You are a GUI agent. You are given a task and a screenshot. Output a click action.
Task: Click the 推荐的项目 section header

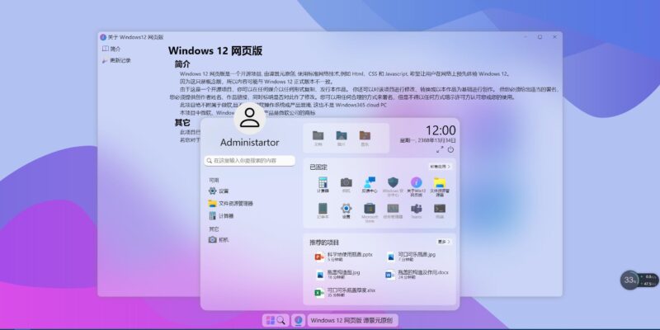[x=324, y=243]
